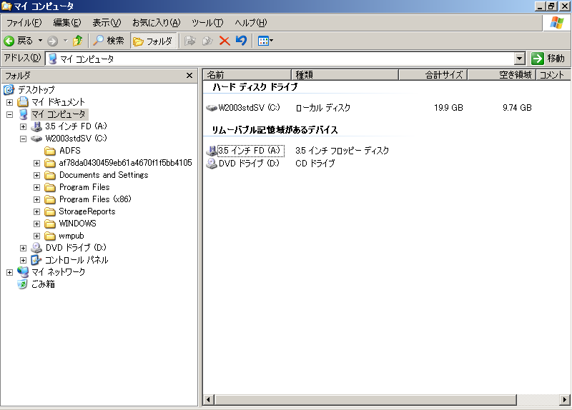Expand the WINDOWS folder node

(36, 224)
